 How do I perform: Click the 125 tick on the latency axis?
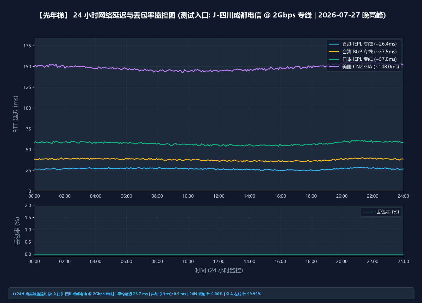27,87
